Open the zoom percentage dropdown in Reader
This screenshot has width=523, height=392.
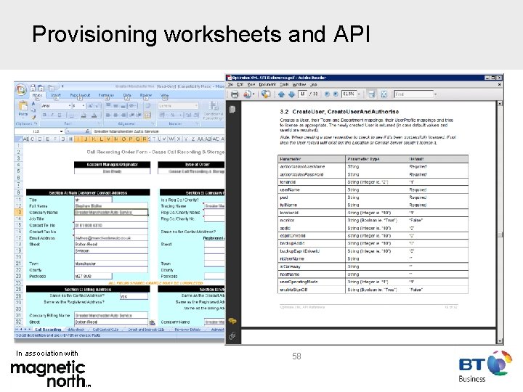[x=360, y=94]
